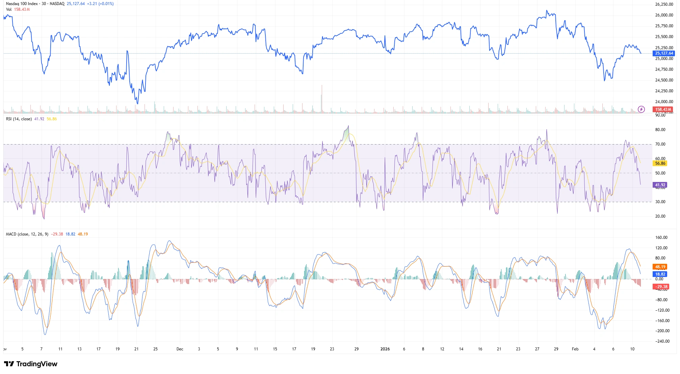Image resolution: width=680 pixels, height=374 pixels.
Task: Click the red 158.43 M volume tag
Action: point(663,110)
